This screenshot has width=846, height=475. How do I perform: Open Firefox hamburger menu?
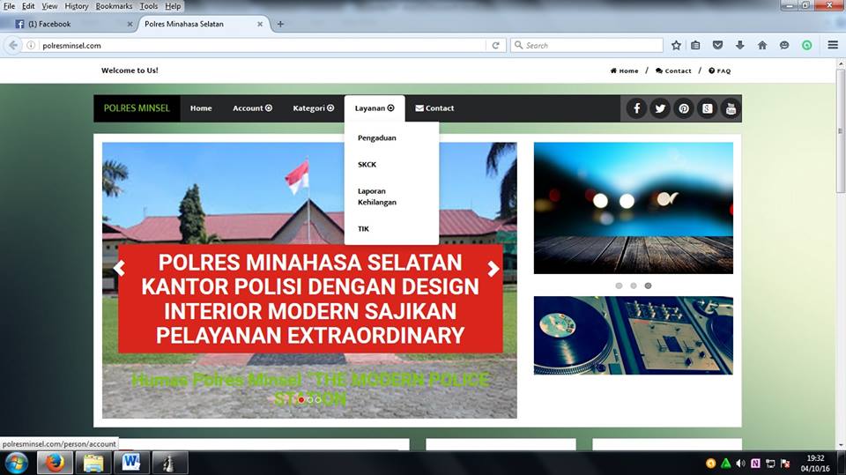click(833, 45)
